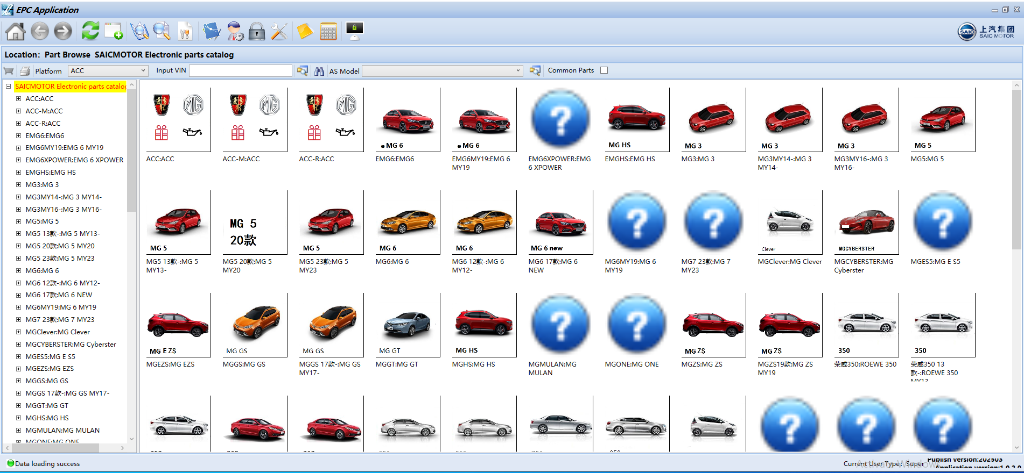The width and height of the screenshot is (1024, 473).
Task: Open the MGONE:MG ONE question mark thumbnail
Action: coord(637,325)
